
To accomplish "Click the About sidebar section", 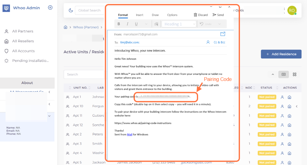I will [27, 83].
